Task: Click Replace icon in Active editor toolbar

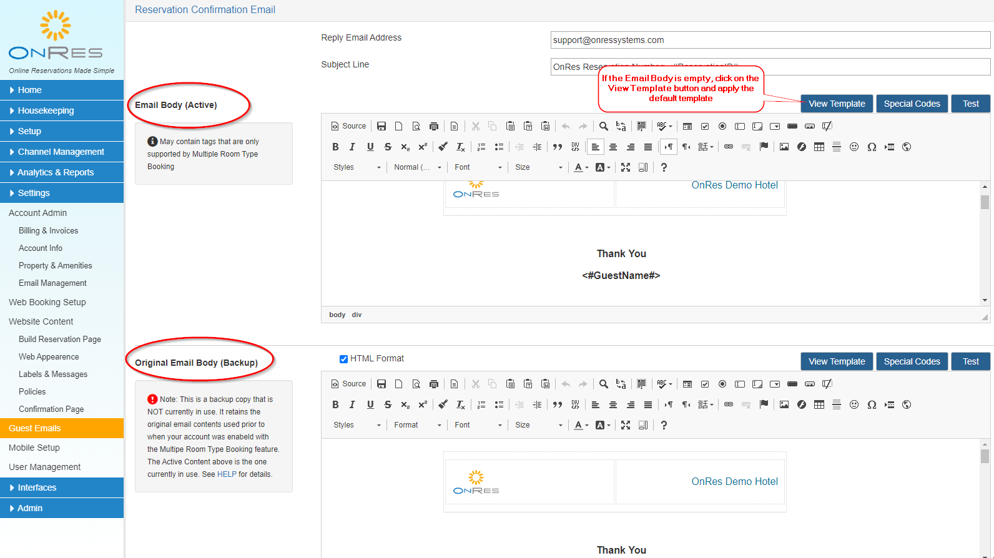Action: pos(621,126)
